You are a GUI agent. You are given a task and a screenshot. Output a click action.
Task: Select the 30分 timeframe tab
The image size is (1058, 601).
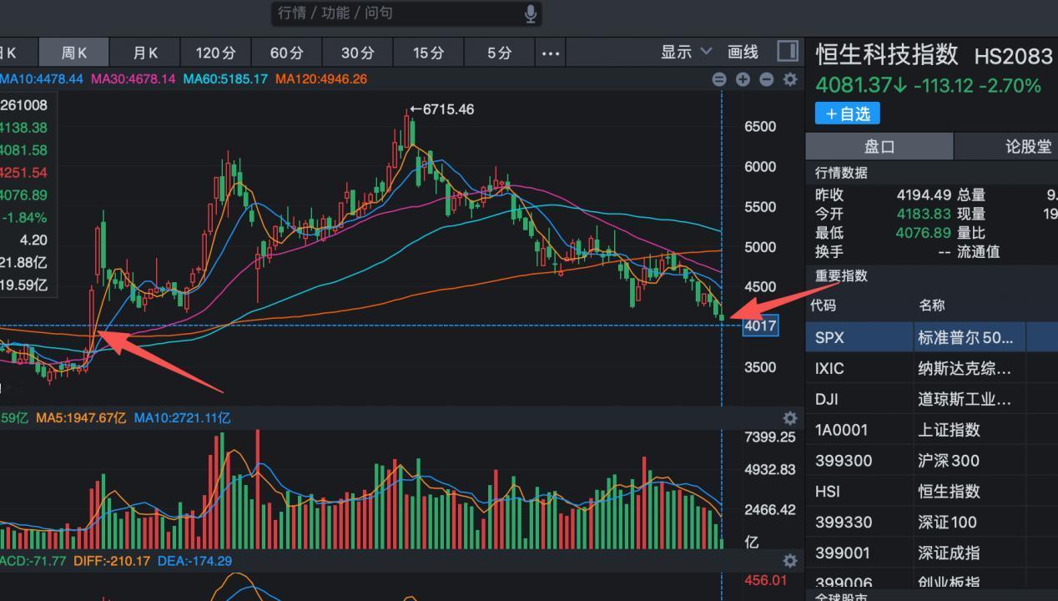point(358,53)
